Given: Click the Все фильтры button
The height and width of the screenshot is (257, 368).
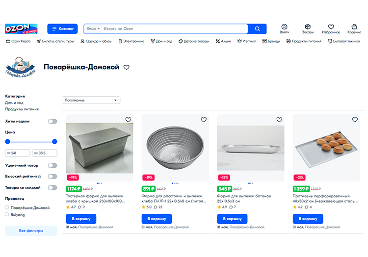Looking at the screenshot, I should tap(31, 231).
